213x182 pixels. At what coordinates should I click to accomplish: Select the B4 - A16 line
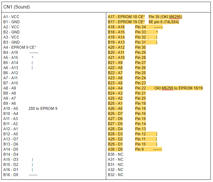(10, 53)
